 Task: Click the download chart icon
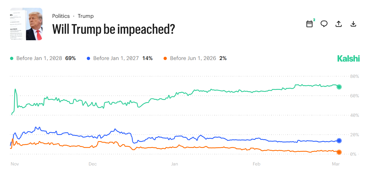(x=353, y=24)
